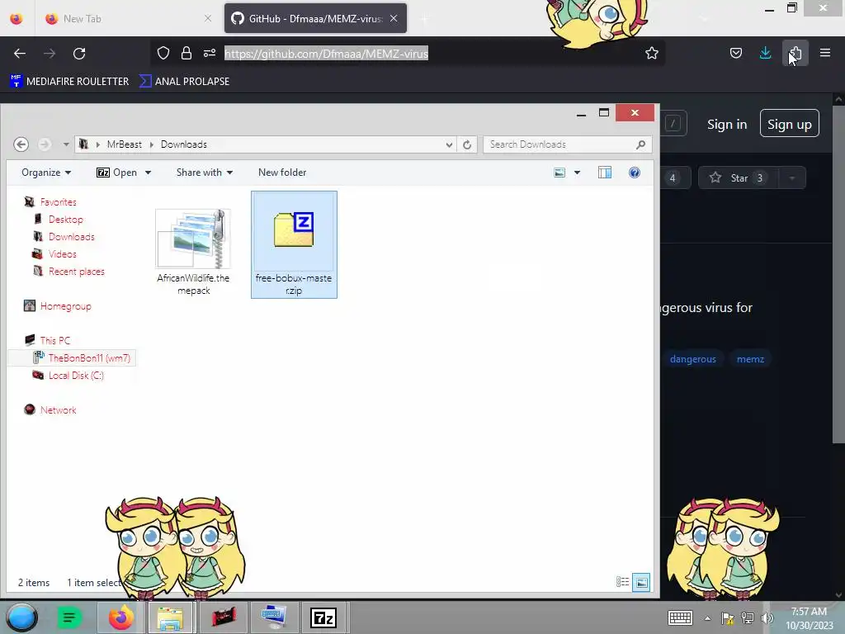Star the GitHub repository

[738, 178]
